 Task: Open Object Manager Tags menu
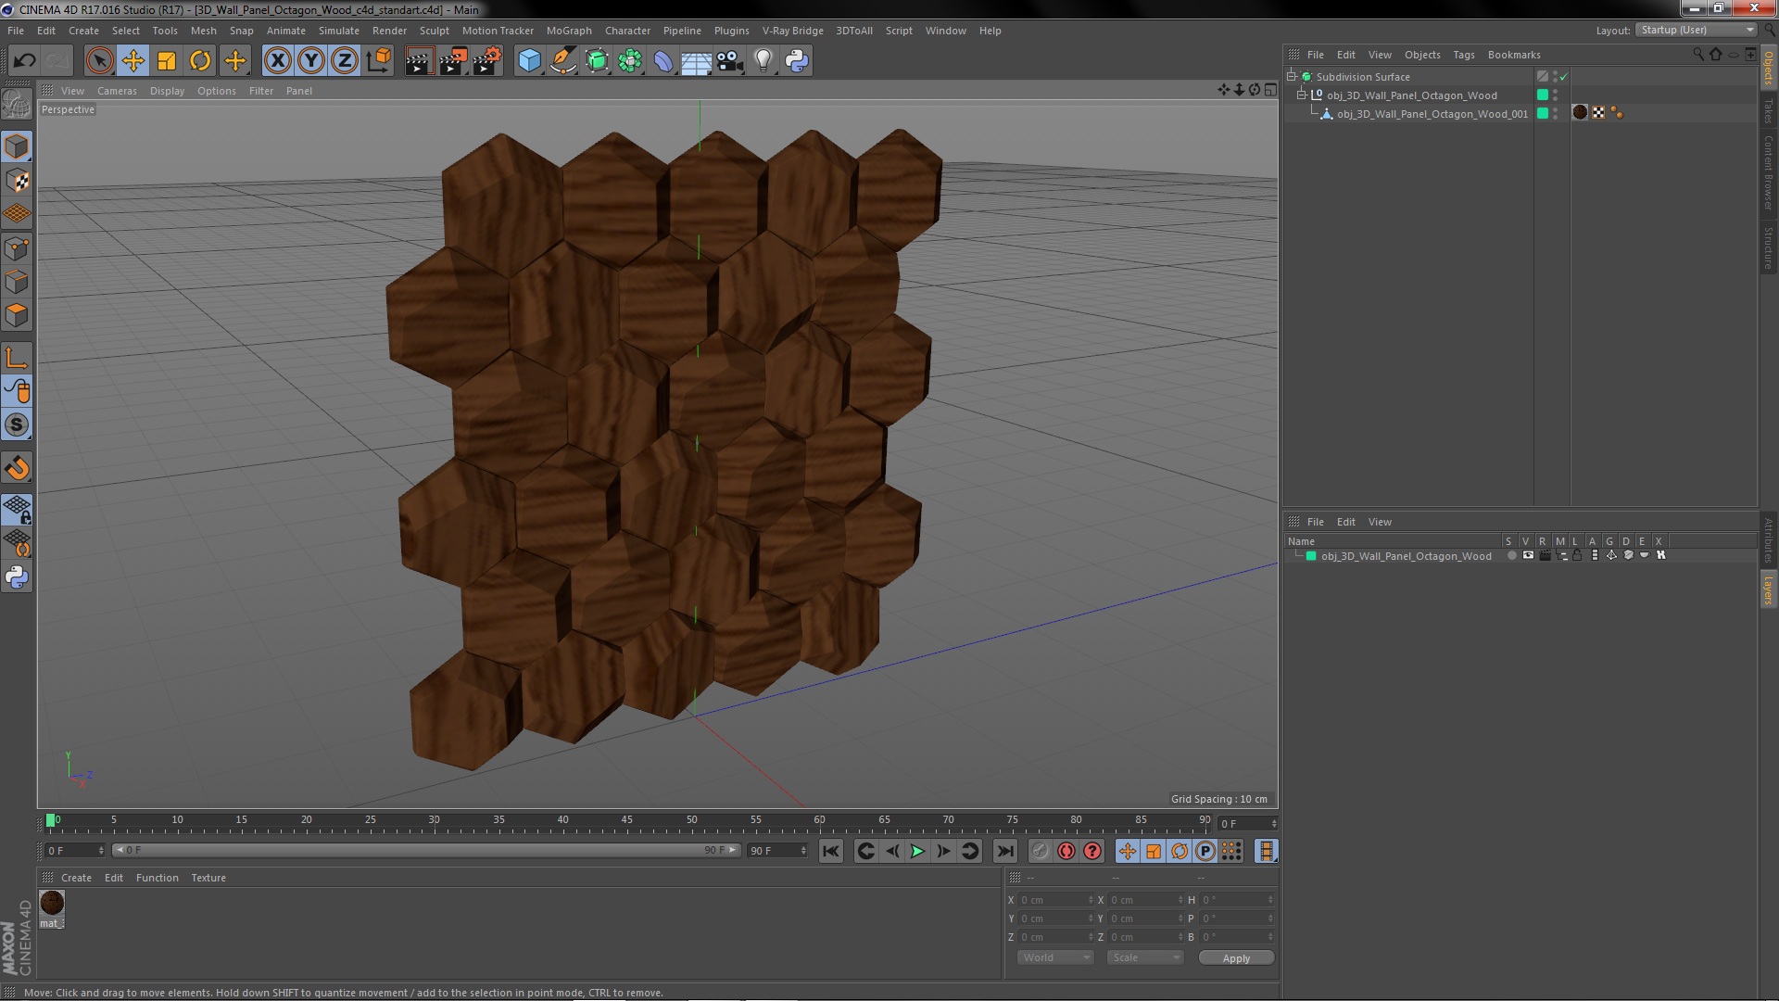1463,55
